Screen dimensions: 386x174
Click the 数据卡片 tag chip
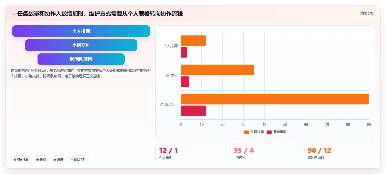78,159
